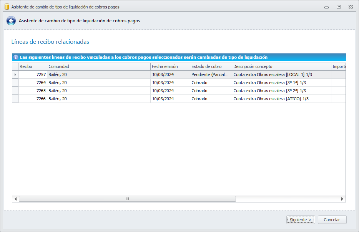Click the info icon in the blue banner
Screen dimensions: 359x232
tap(16, 57)
